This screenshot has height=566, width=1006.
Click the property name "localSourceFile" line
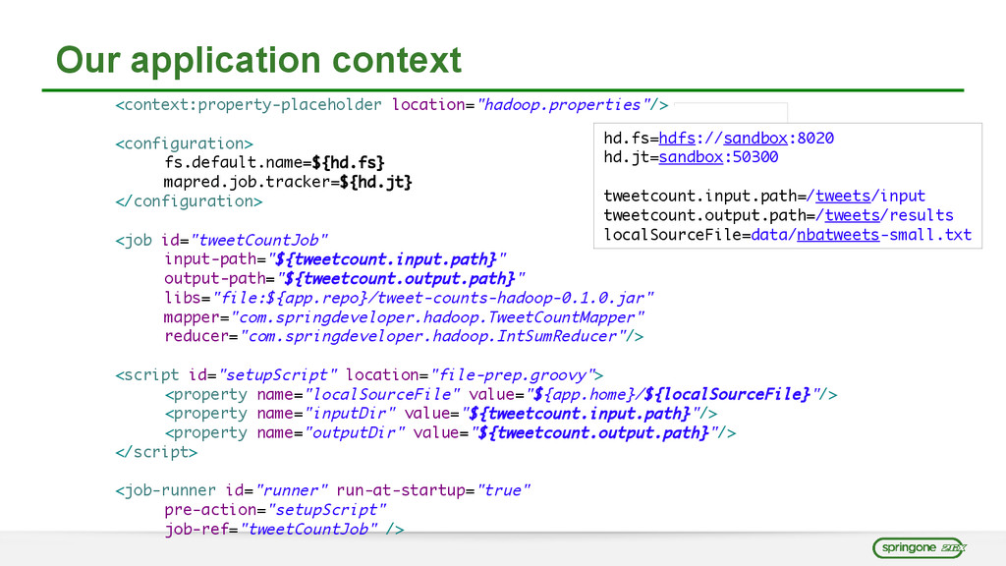pyautogui.click(x=501, y=394)
